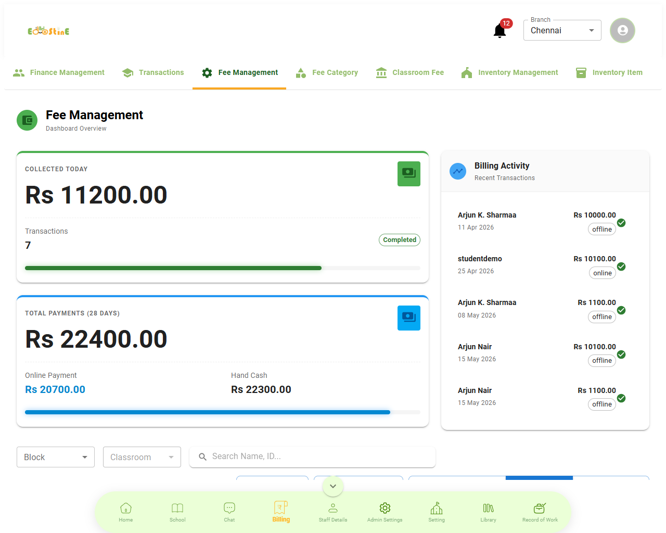The image size is (666, 533).
Task: Open Staff Details in bottom navigation
Action: pyautogui.click(x=333, y=512)
